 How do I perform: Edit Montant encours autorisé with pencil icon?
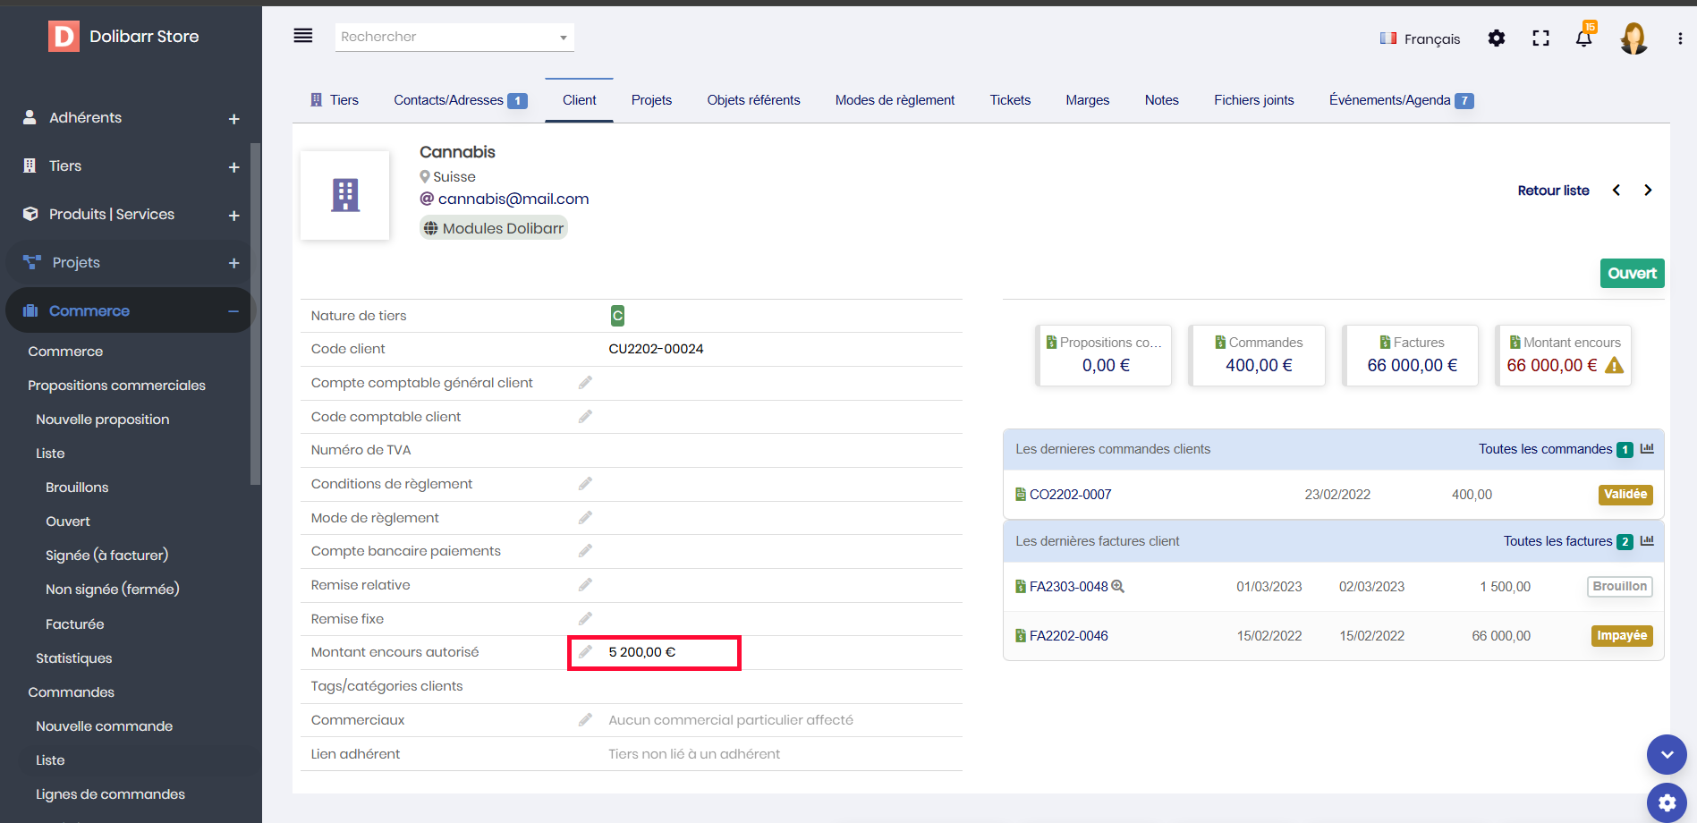(x=585, y=652)
